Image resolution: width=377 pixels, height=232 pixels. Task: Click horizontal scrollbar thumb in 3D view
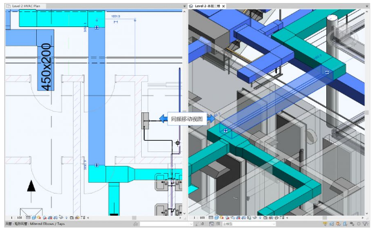[325, 218]
